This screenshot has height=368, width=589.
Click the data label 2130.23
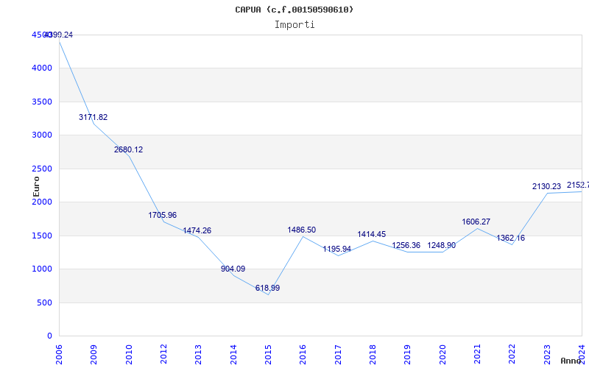coord(546,186)
